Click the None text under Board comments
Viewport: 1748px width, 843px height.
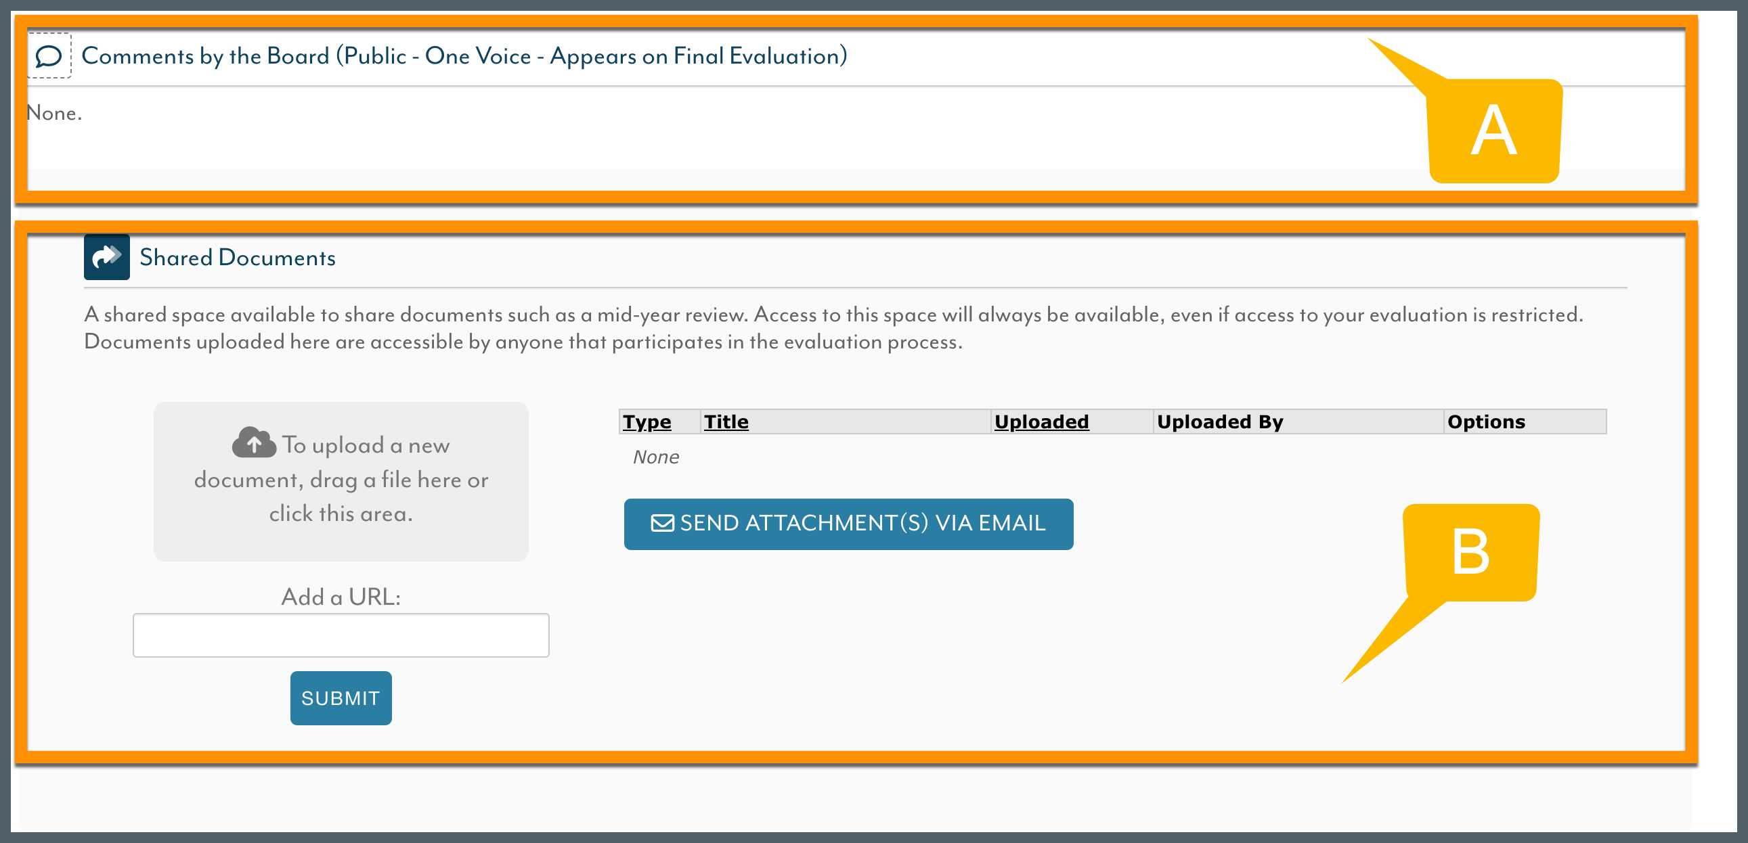coord(54,113)
